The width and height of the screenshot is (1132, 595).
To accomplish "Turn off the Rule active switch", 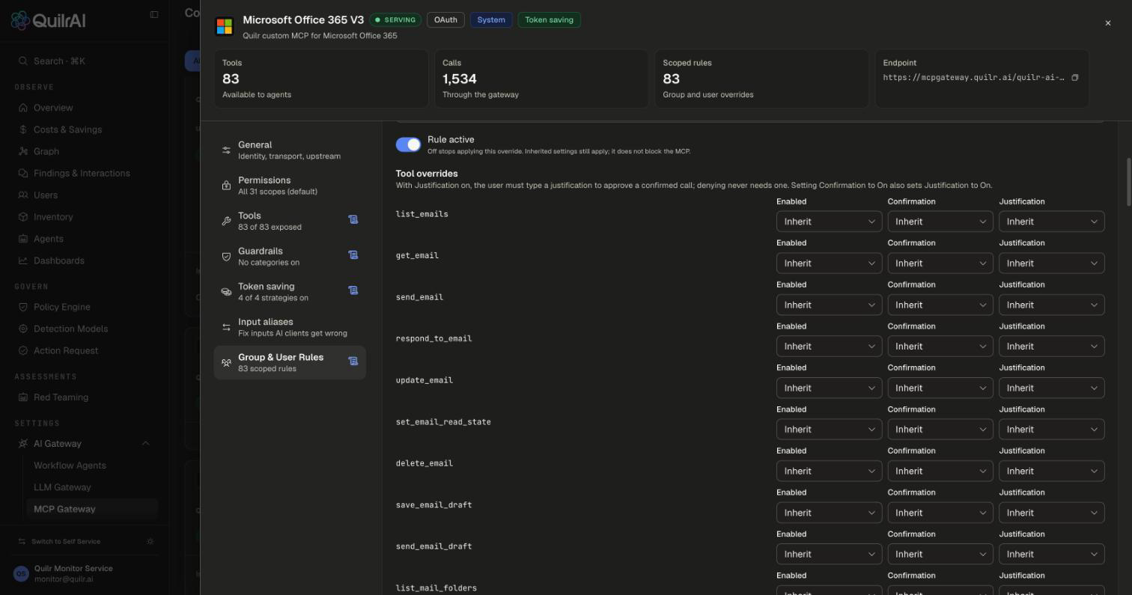I will [408, 144].
